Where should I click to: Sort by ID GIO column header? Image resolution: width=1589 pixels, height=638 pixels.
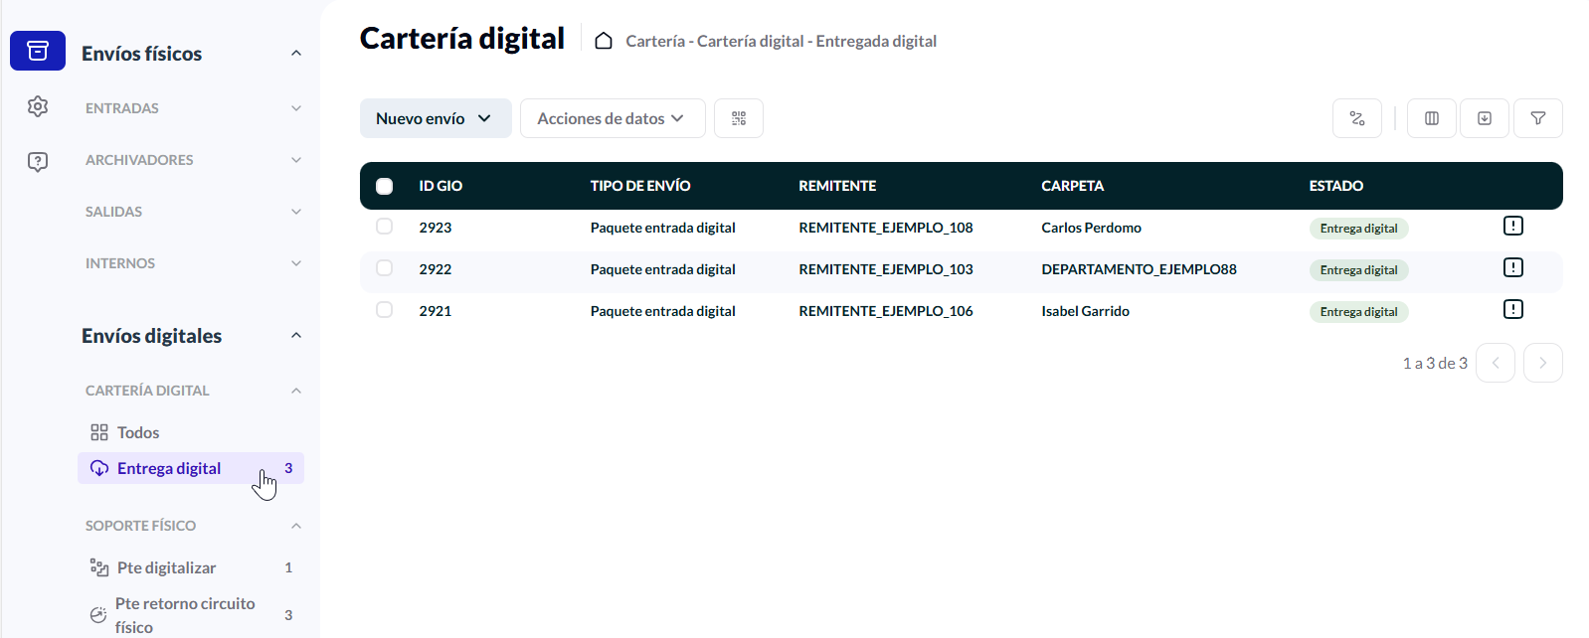point(441,186)
